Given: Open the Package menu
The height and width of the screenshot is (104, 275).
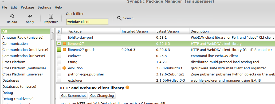Looking at the screenshot, I should 27,7.
